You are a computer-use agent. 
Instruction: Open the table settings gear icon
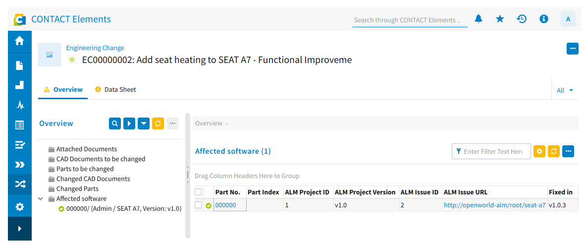[x=539, y=151]
